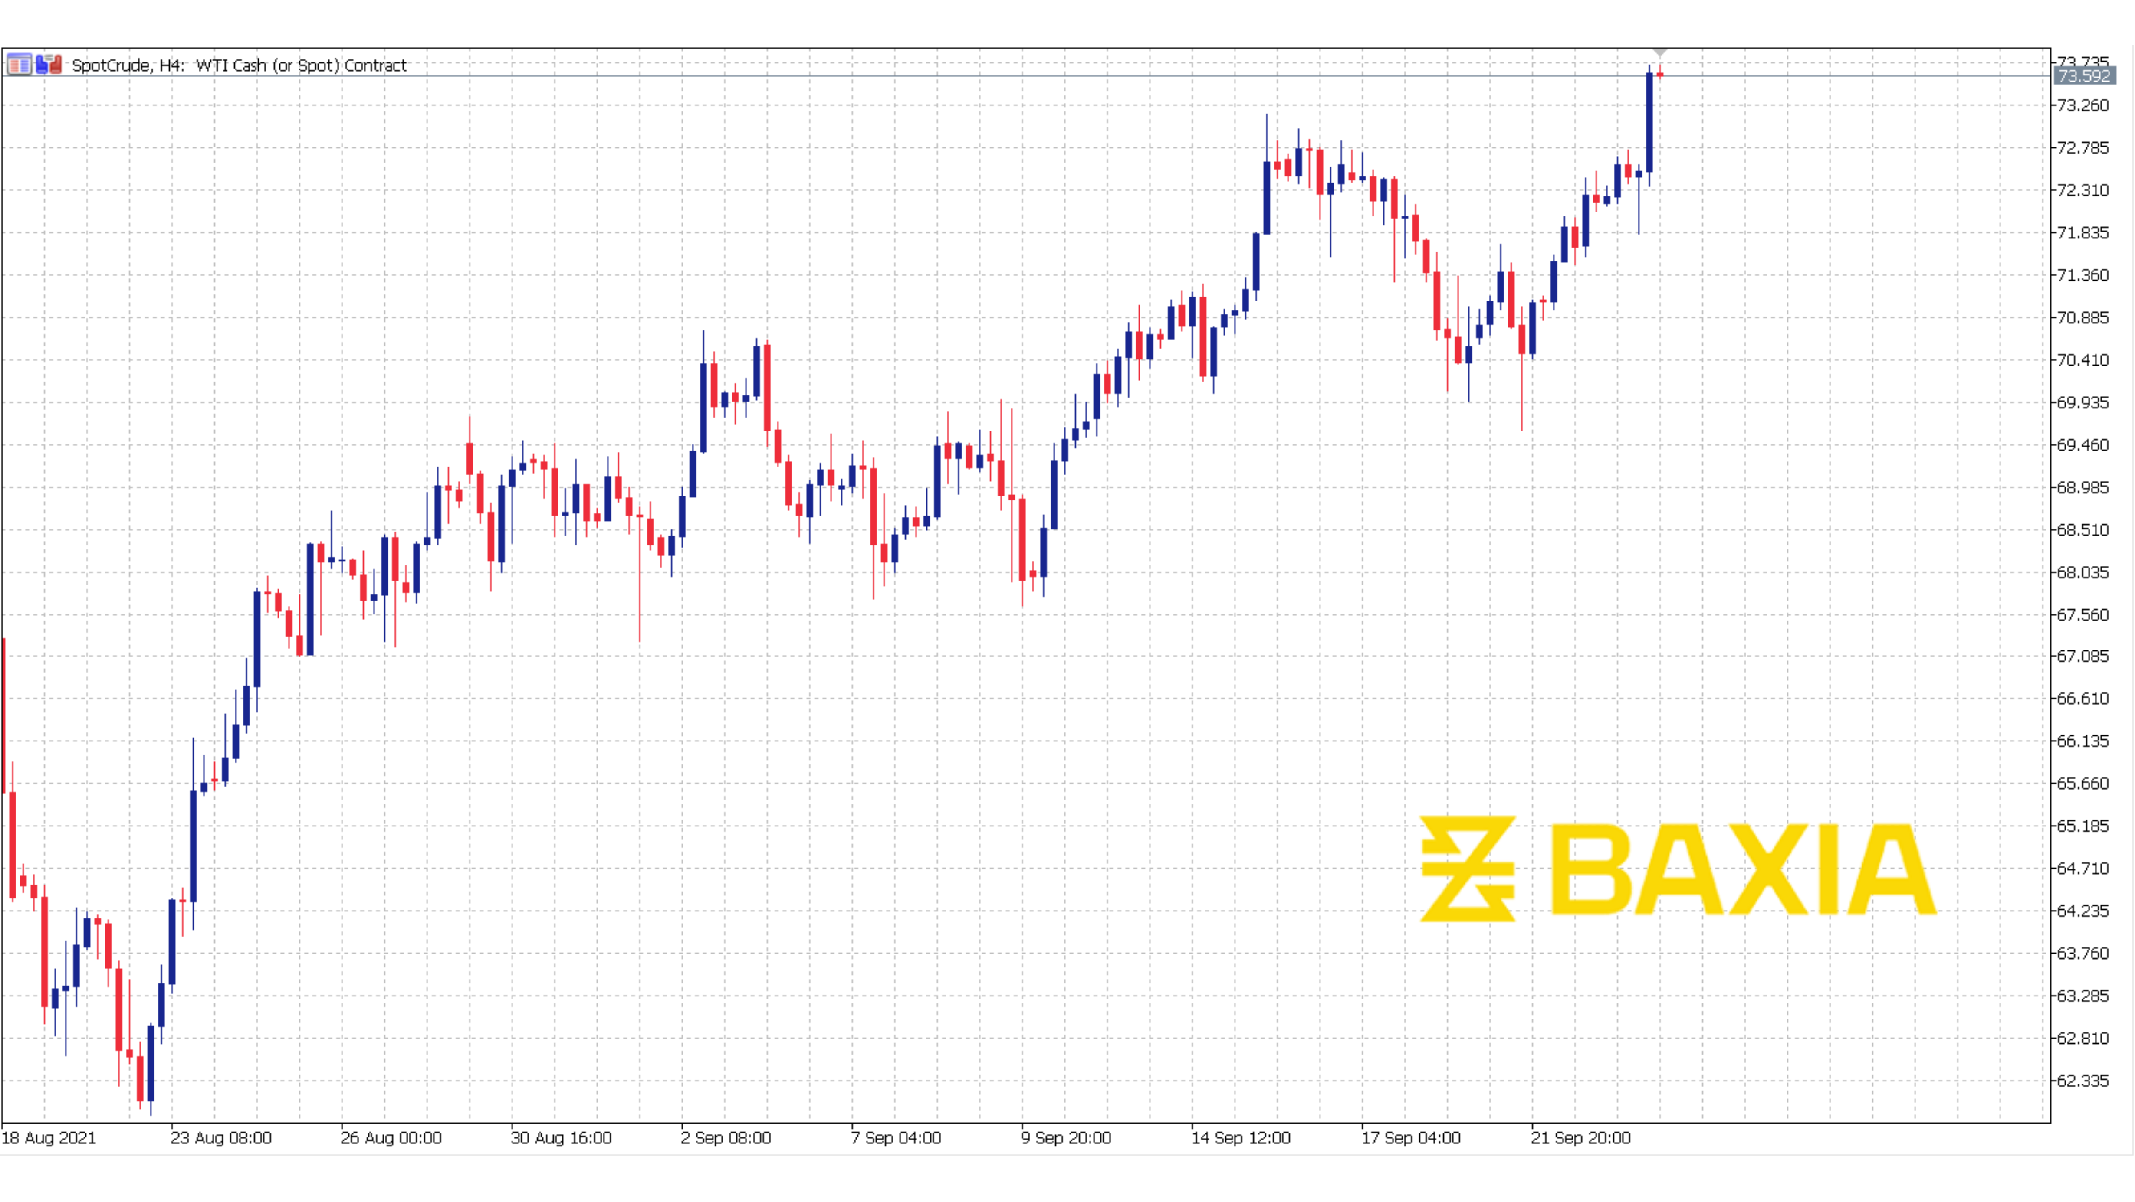2135x1202 pixels.
Task: Click the latest small red candle
Action: 1660,75
